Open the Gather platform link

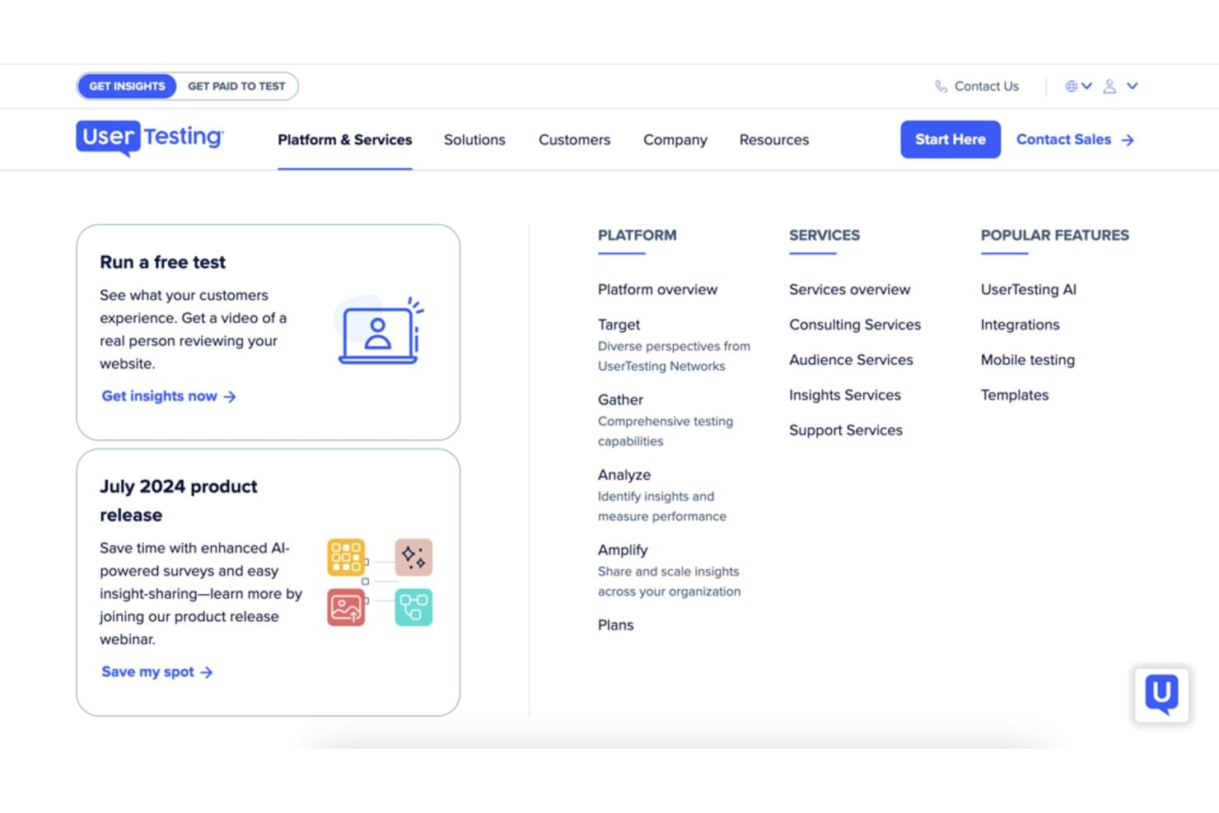(620, 399)
